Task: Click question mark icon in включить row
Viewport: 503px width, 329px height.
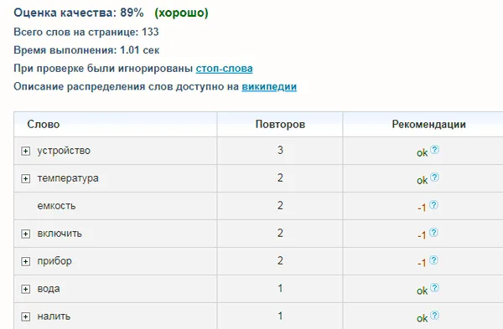Action: click(433, 232)
